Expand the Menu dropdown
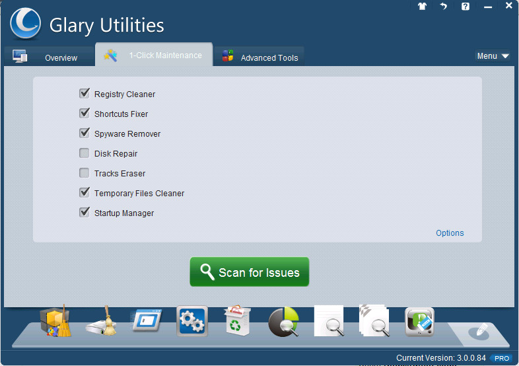Image resolution: width=519 pixels, height=366 pixels. click(493, 56)
